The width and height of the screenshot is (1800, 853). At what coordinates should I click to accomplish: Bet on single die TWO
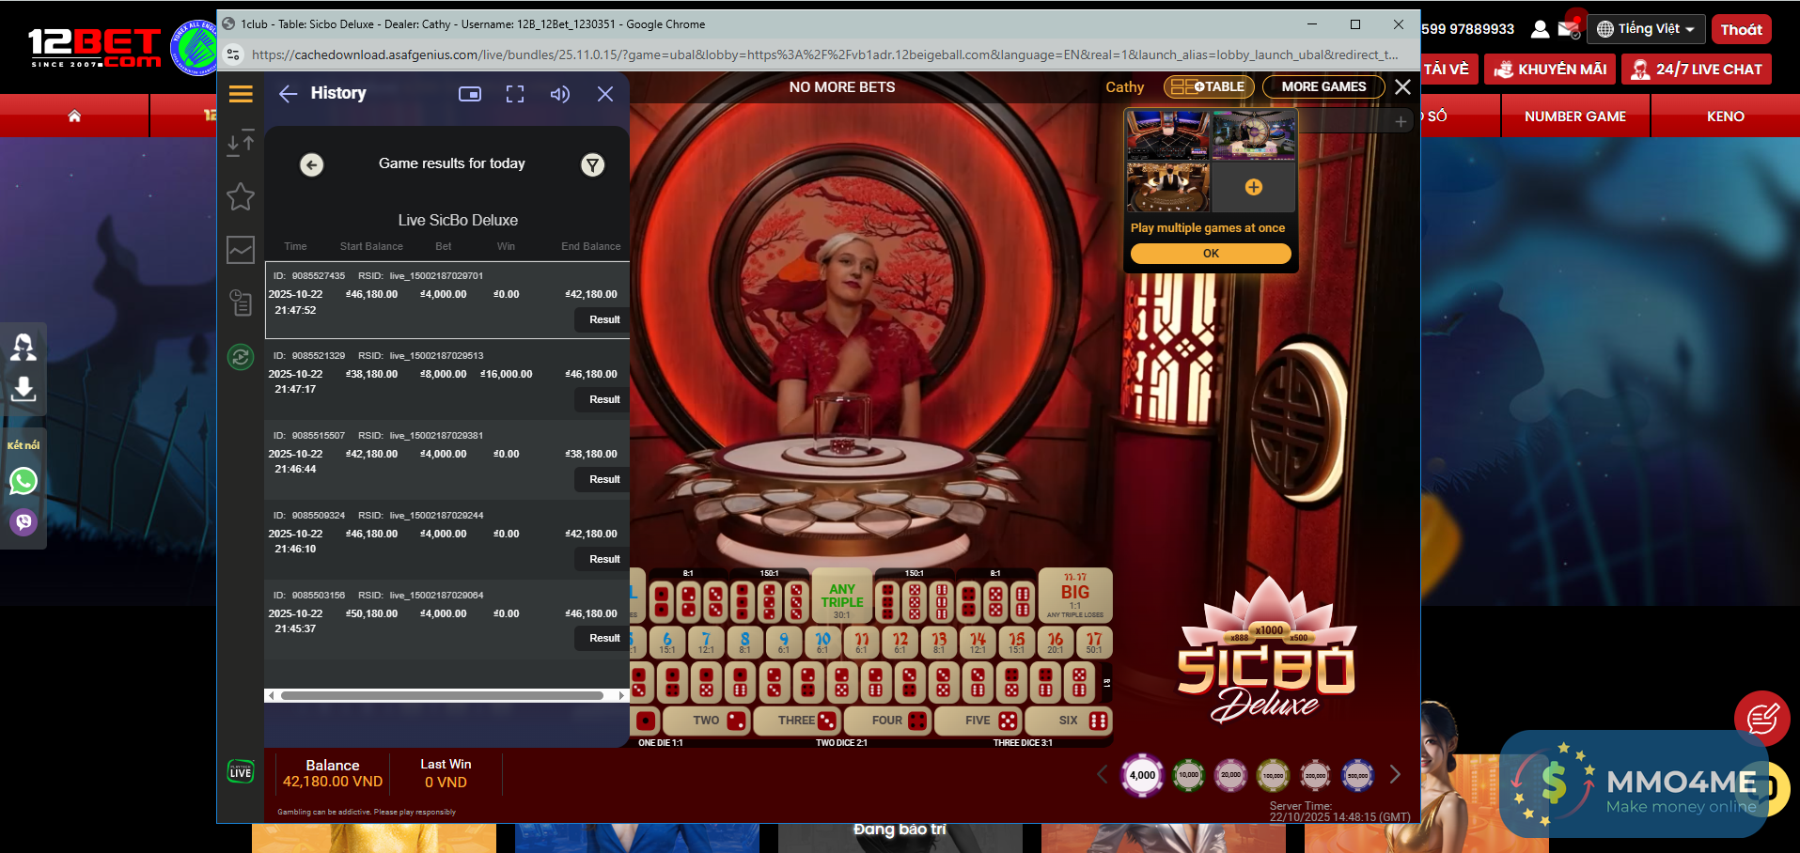click(707, 721)
